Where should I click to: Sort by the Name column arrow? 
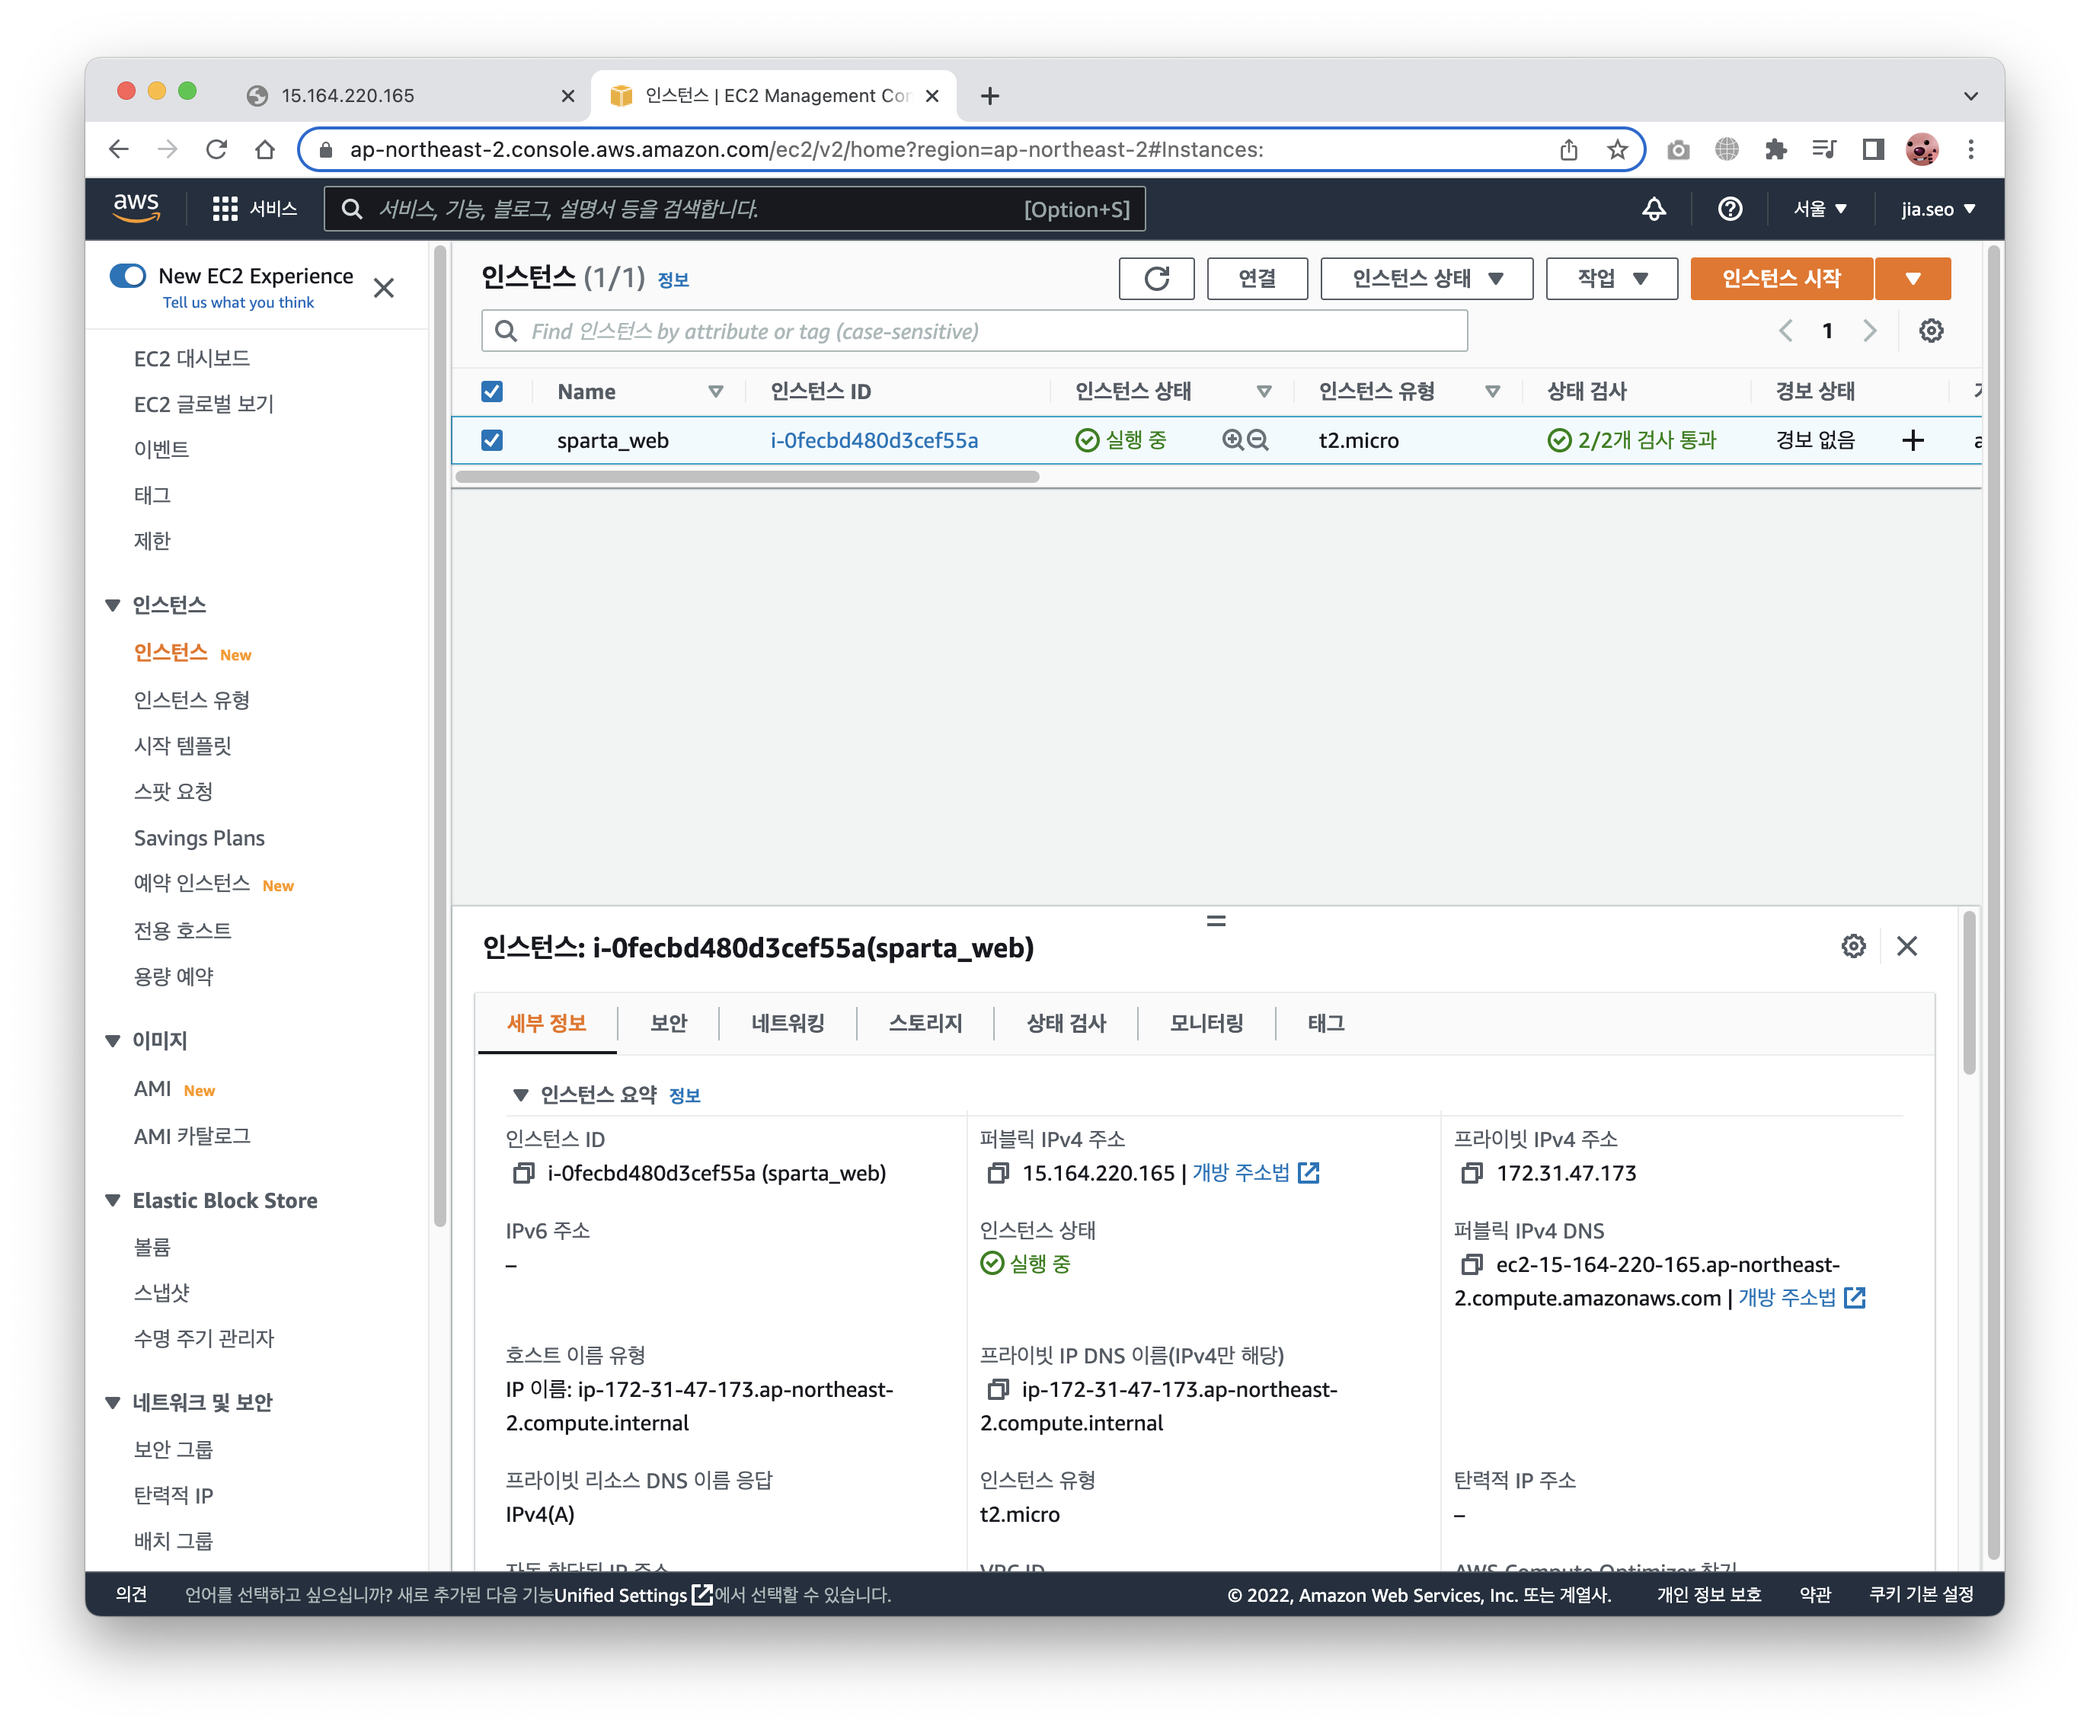(x=715, y=392)
